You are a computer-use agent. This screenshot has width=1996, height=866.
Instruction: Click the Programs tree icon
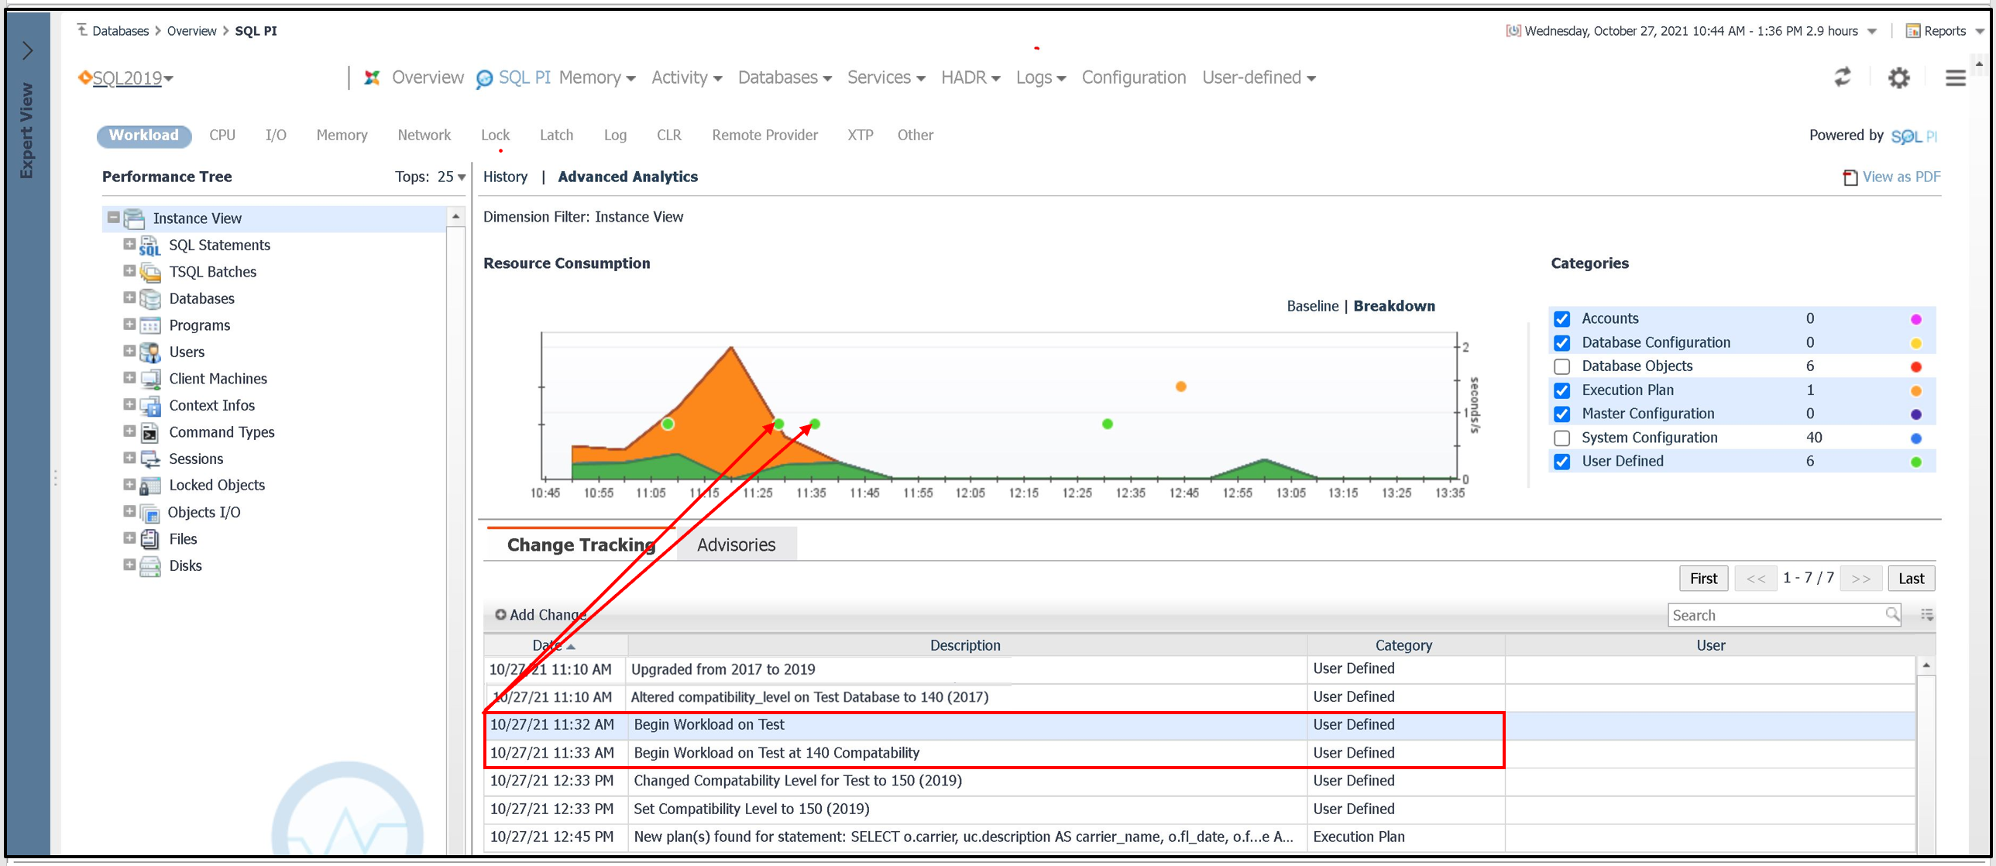coord(149,325)
